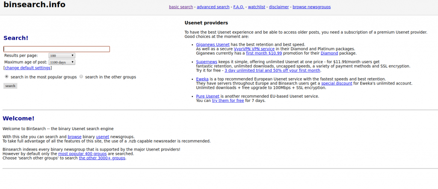
Task: Visit the Giganews Usenet provider link
Action: 213,44
